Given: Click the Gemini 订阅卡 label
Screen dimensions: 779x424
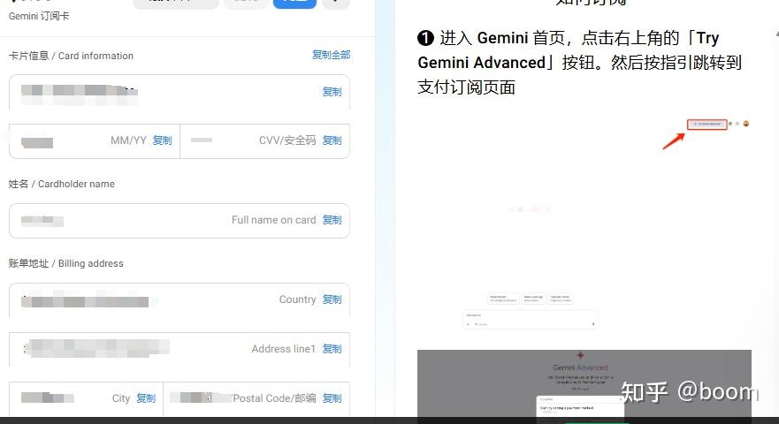Looking at the screenshot, I should [x=39, y=16].
